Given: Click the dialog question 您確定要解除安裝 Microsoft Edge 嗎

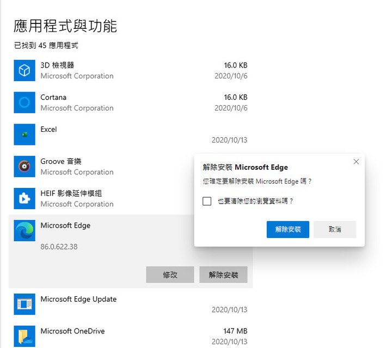Looking at the screenshot, I should click(x=257, y=181).
